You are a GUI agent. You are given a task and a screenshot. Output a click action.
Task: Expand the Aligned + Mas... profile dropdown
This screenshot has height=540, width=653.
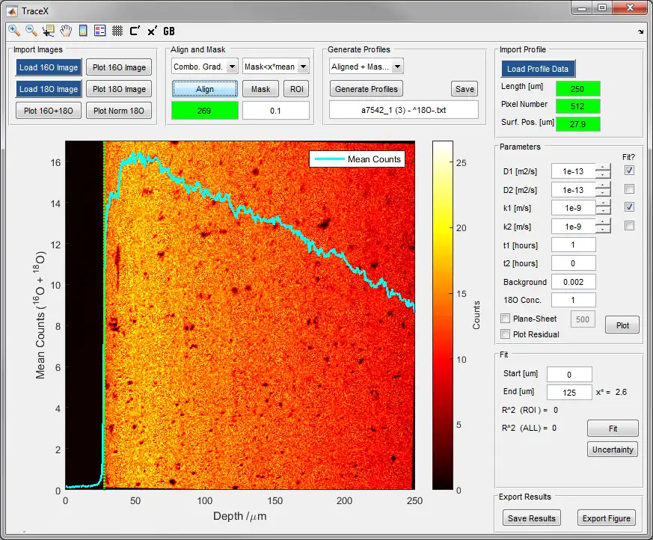[367, 67]
